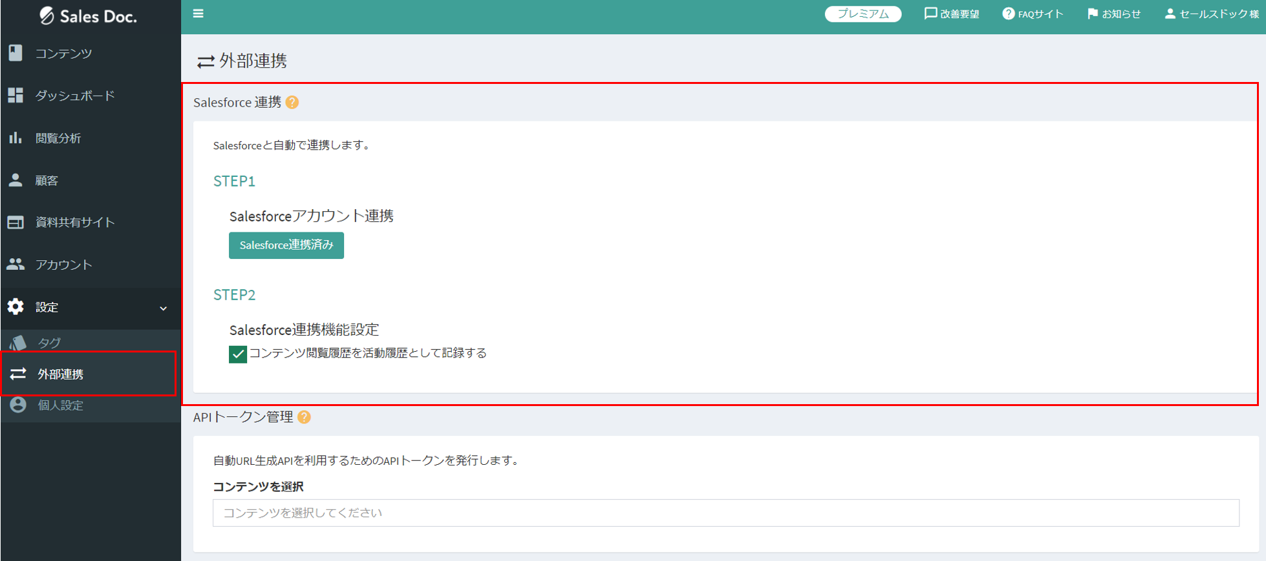Click the コンテンツを選択 label
Image resolution: width=1266 pixels, height=561 pixels.
pos(258,487)
